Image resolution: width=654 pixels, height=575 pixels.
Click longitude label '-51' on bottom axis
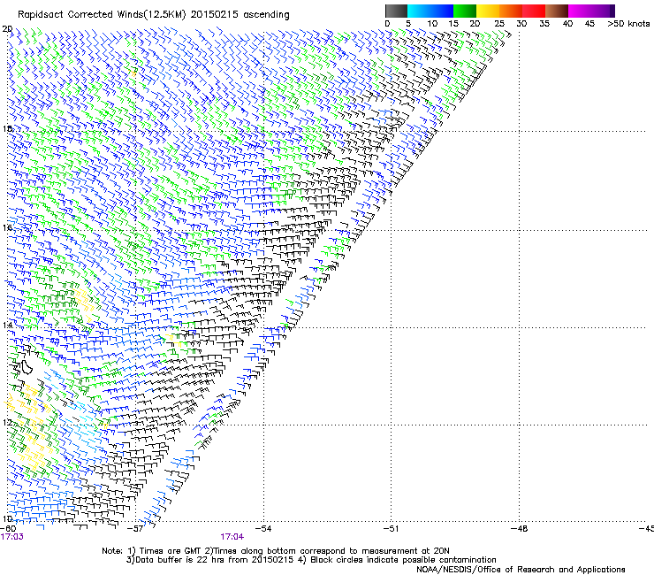click(x=391, y=529)
